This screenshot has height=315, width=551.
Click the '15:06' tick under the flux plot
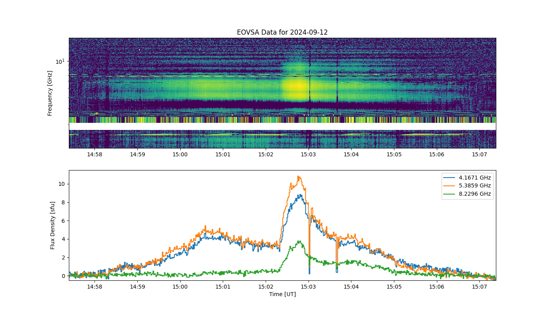tap(437, 287)
